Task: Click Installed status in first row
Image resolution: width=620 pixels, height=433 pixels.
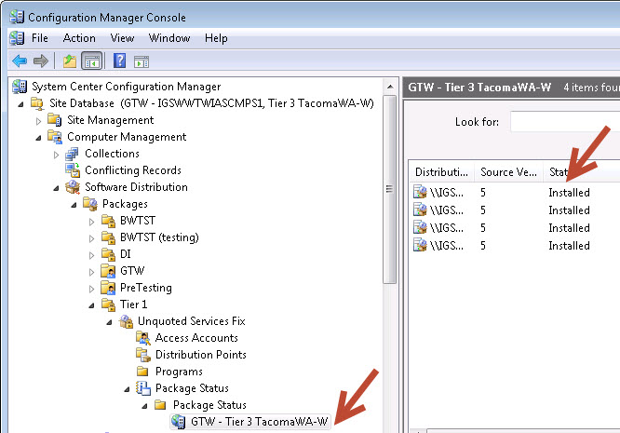Action: tap(569, 193)
